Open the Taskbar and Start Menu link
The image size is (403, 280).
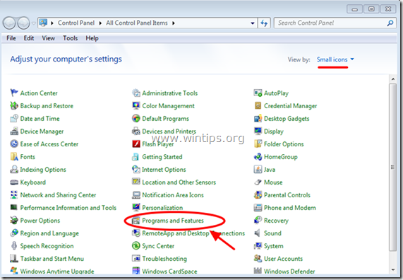(52, 259)
